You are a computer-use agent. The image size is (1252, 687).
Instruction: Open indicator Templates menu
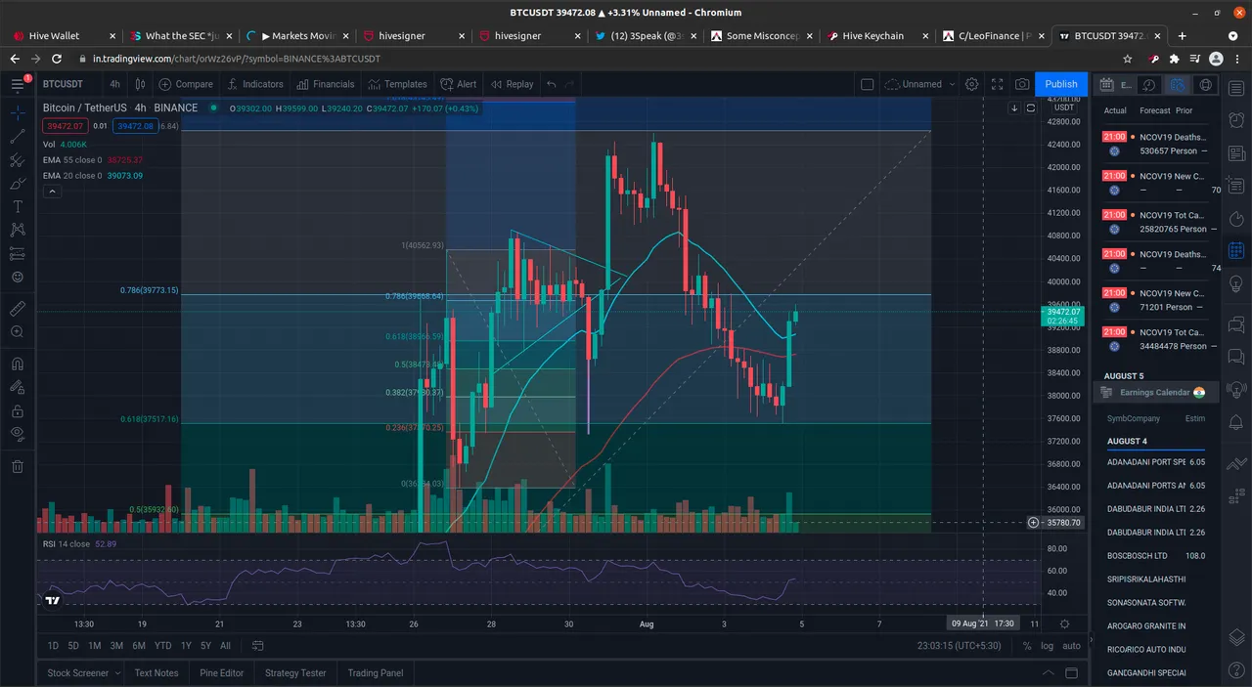397,84
